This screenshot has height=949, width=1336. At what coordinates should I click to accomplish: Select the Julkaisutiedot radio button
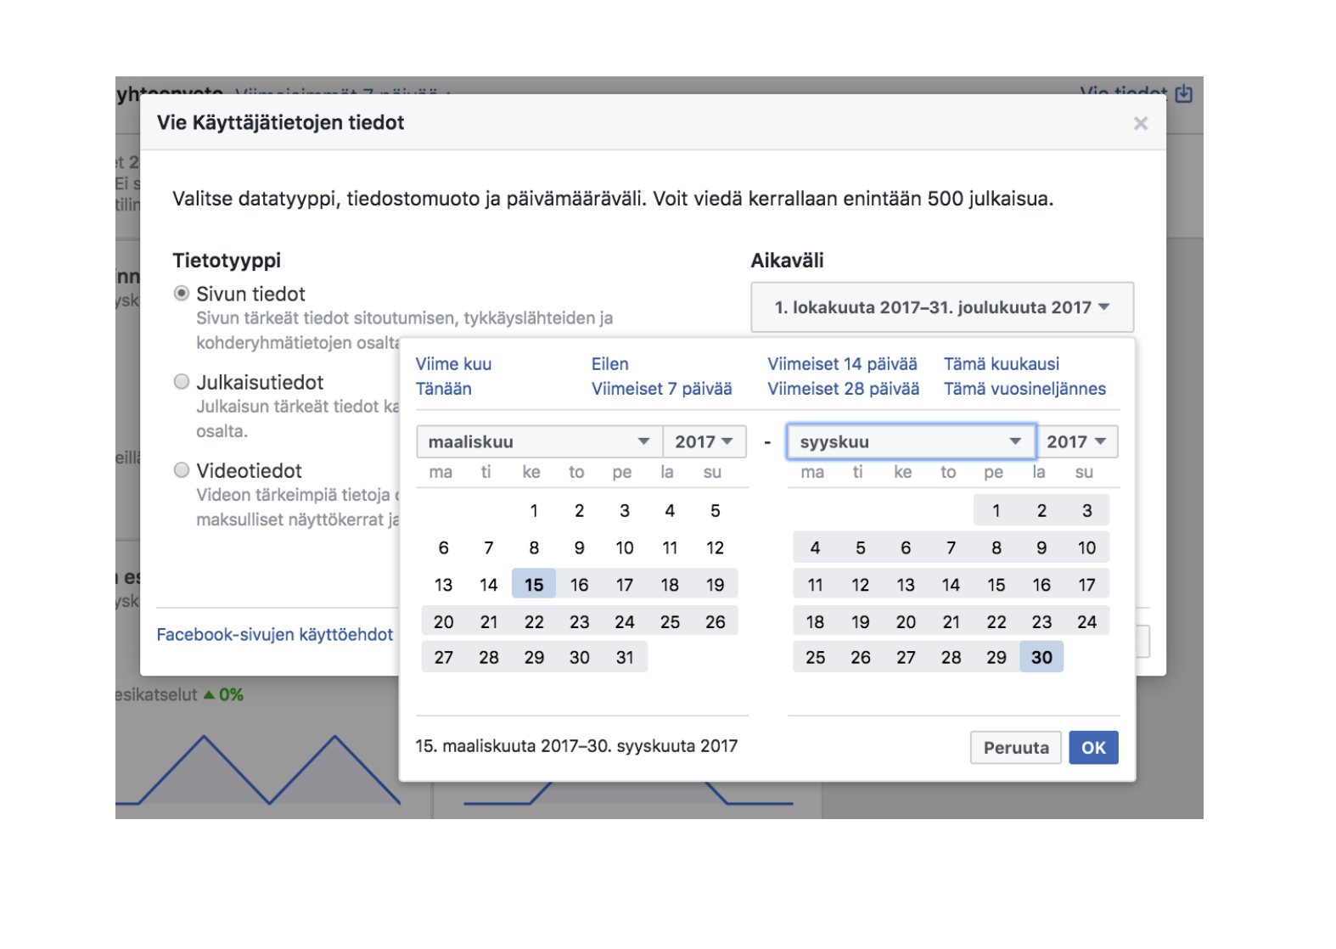point(182,382)
